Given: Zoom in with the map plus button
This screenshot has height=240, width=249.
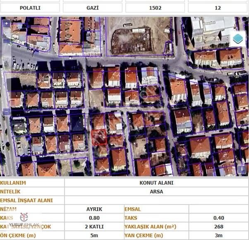Looking at the screenshot, I should click(x=6, y=24).
